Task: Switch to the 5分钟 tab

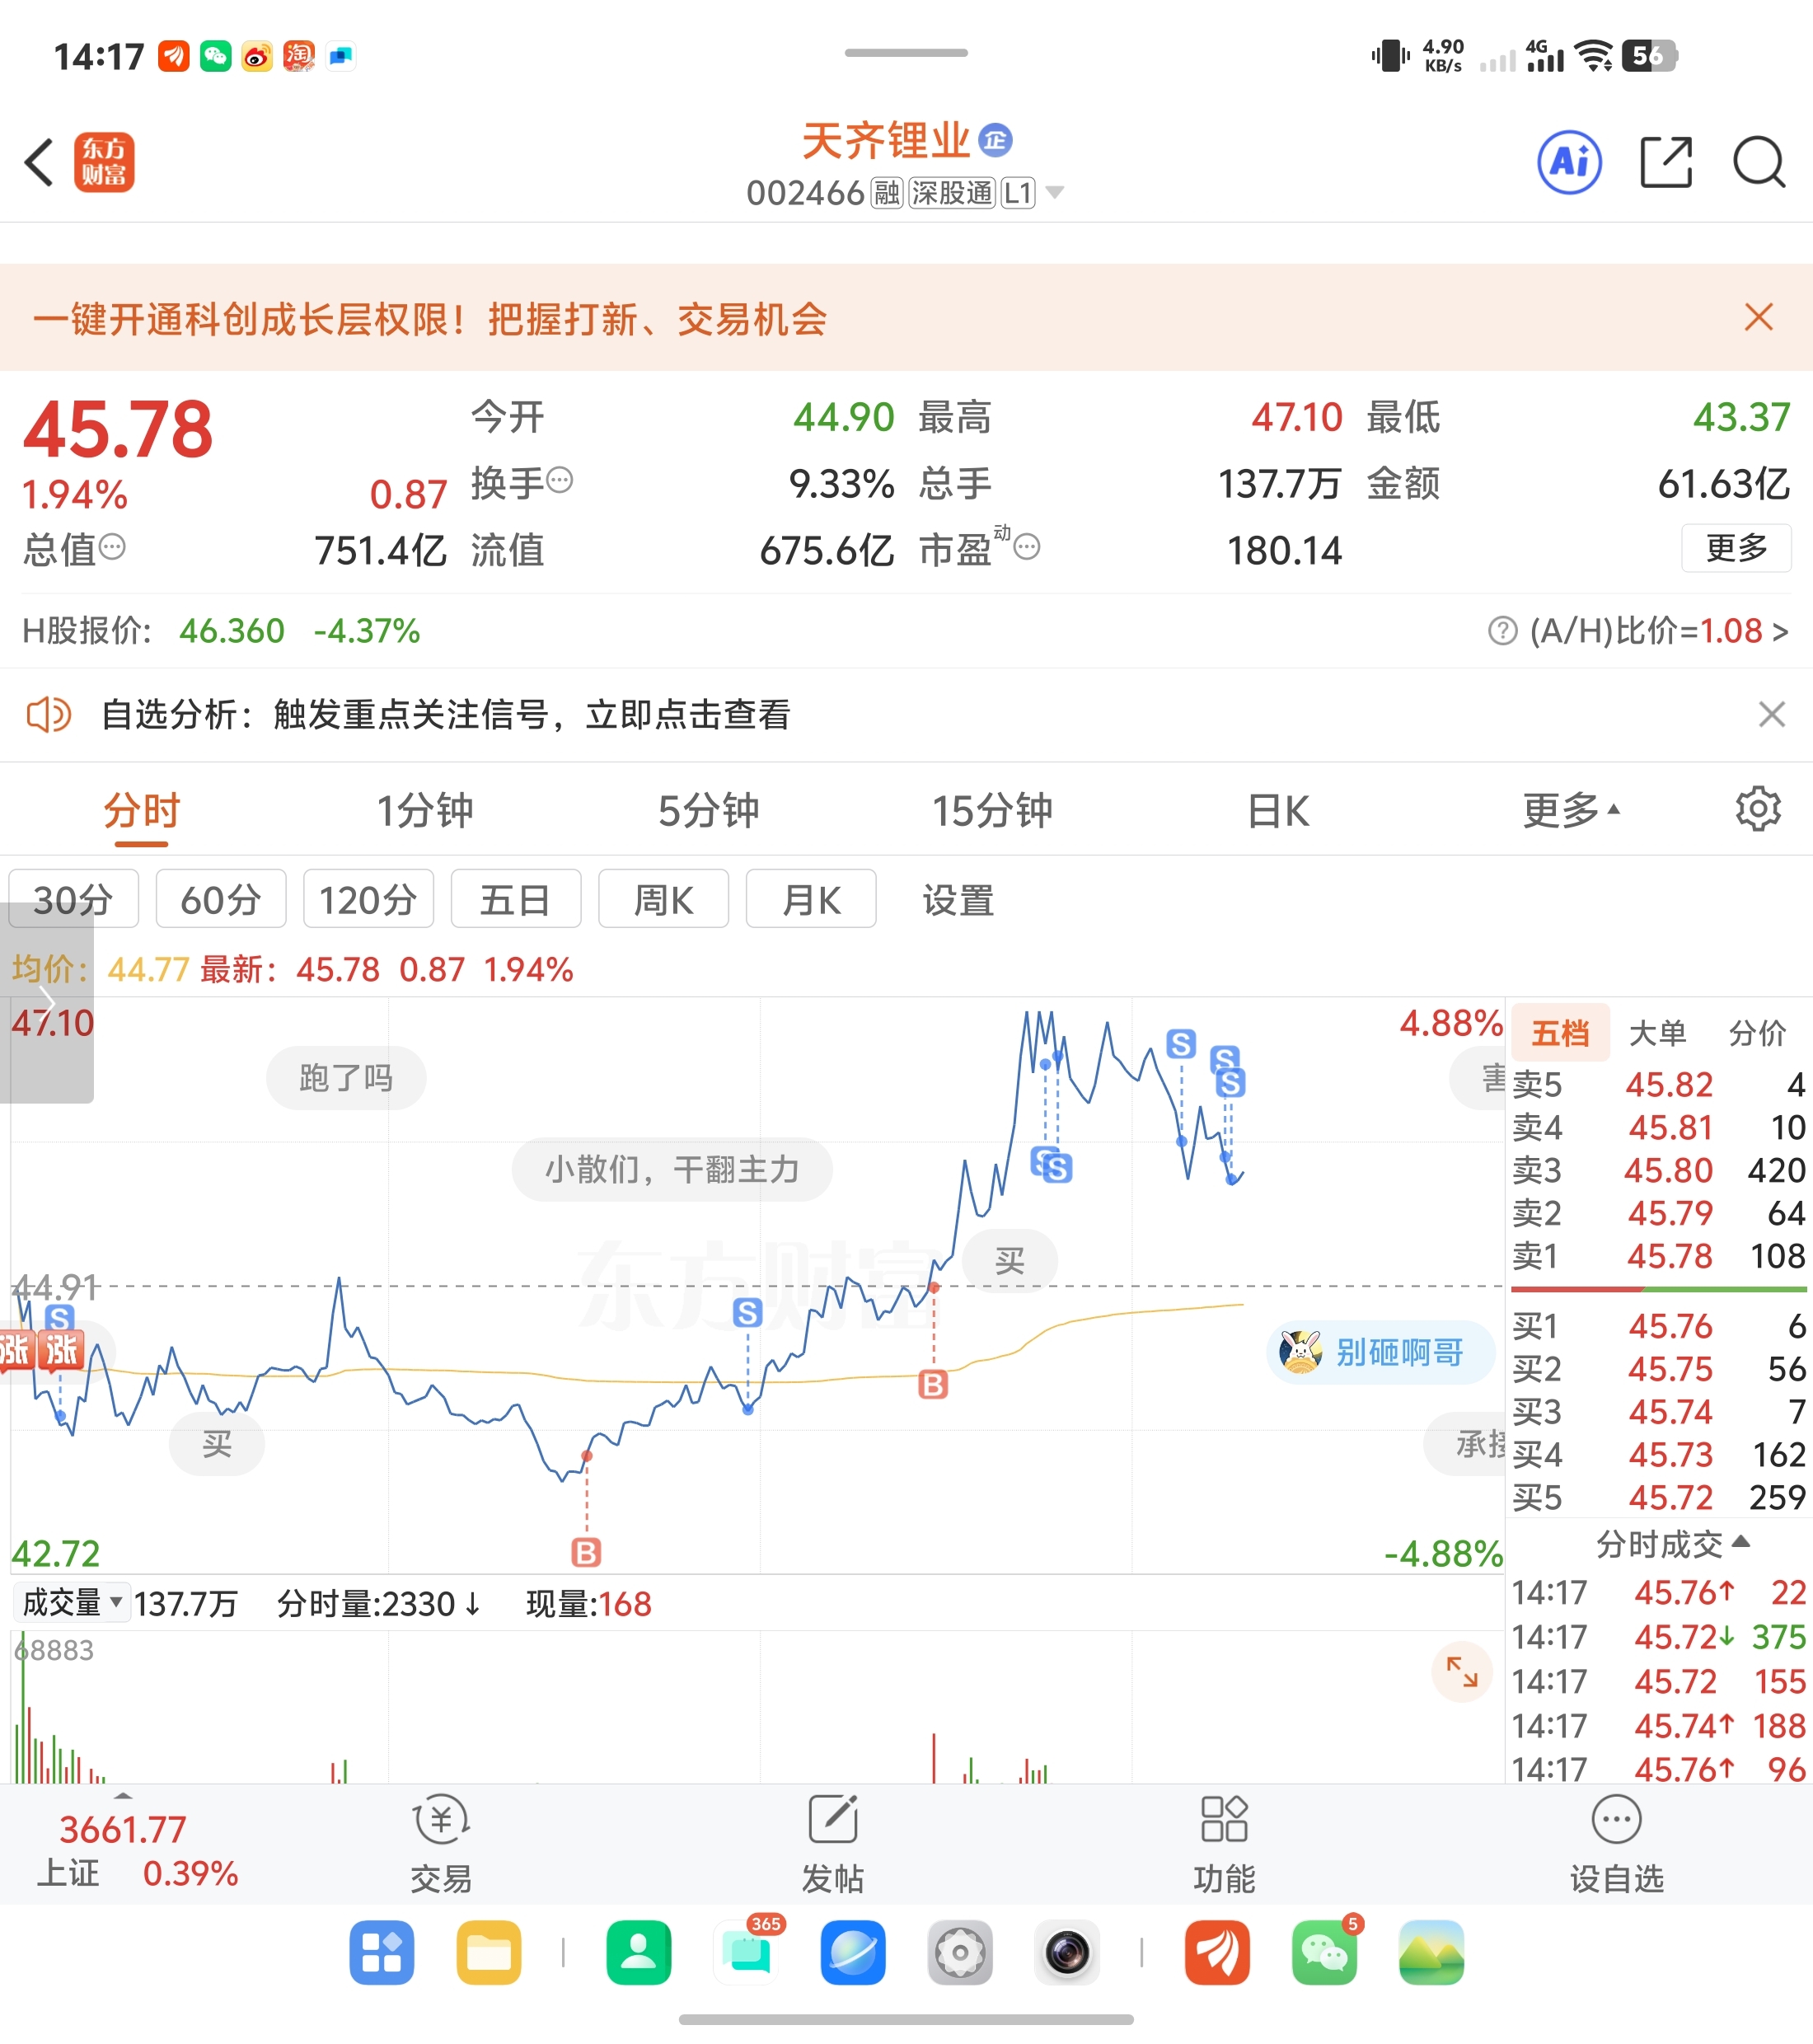Action: pyautogui.click(x=708, y=810)
